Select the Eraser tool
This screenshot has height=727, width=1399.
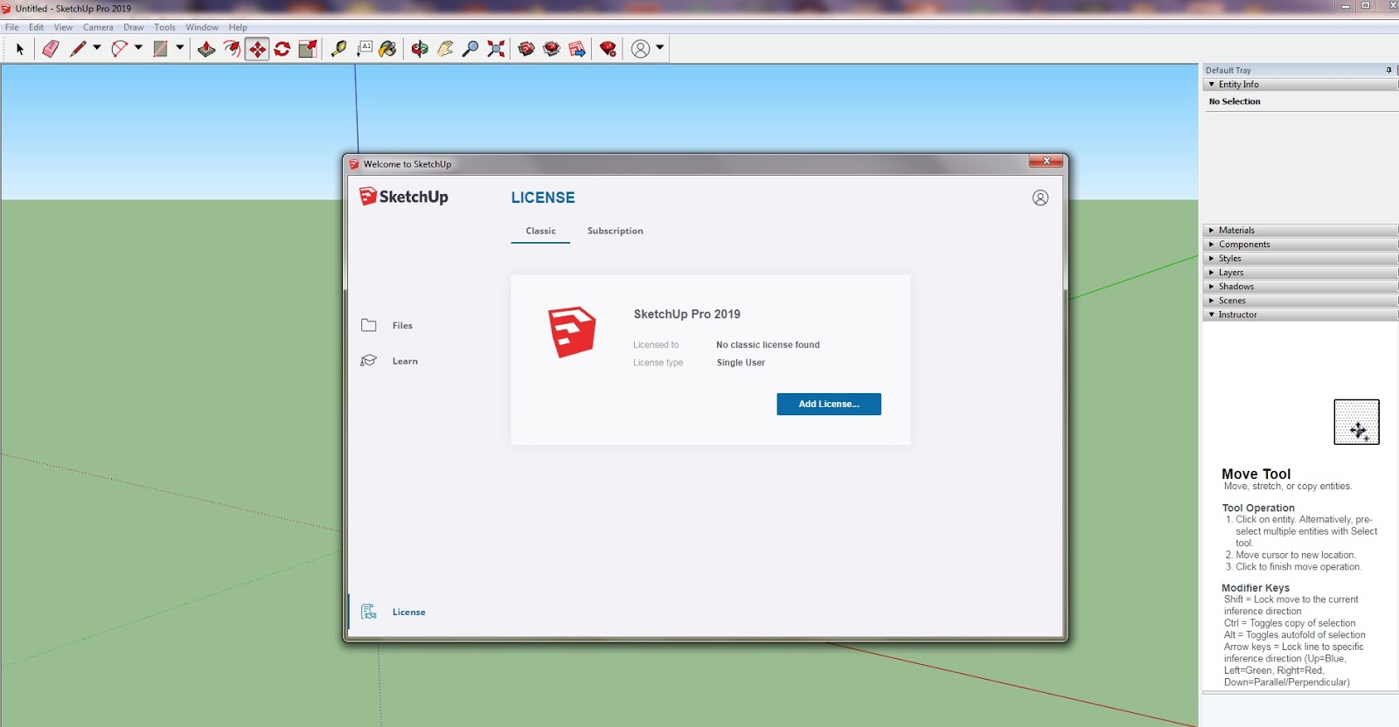pyautogui.click(x=51, y=49)
